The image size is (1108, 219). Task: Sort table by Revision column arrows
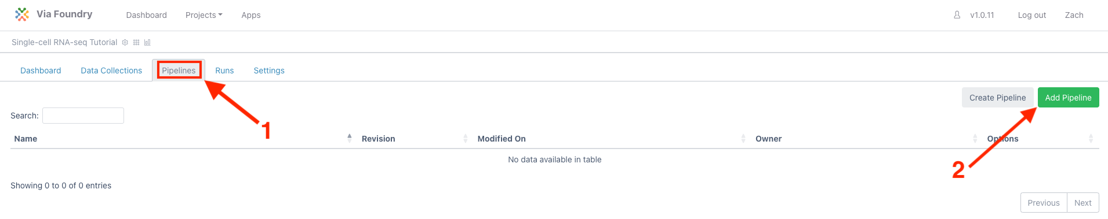coord(466,138)
